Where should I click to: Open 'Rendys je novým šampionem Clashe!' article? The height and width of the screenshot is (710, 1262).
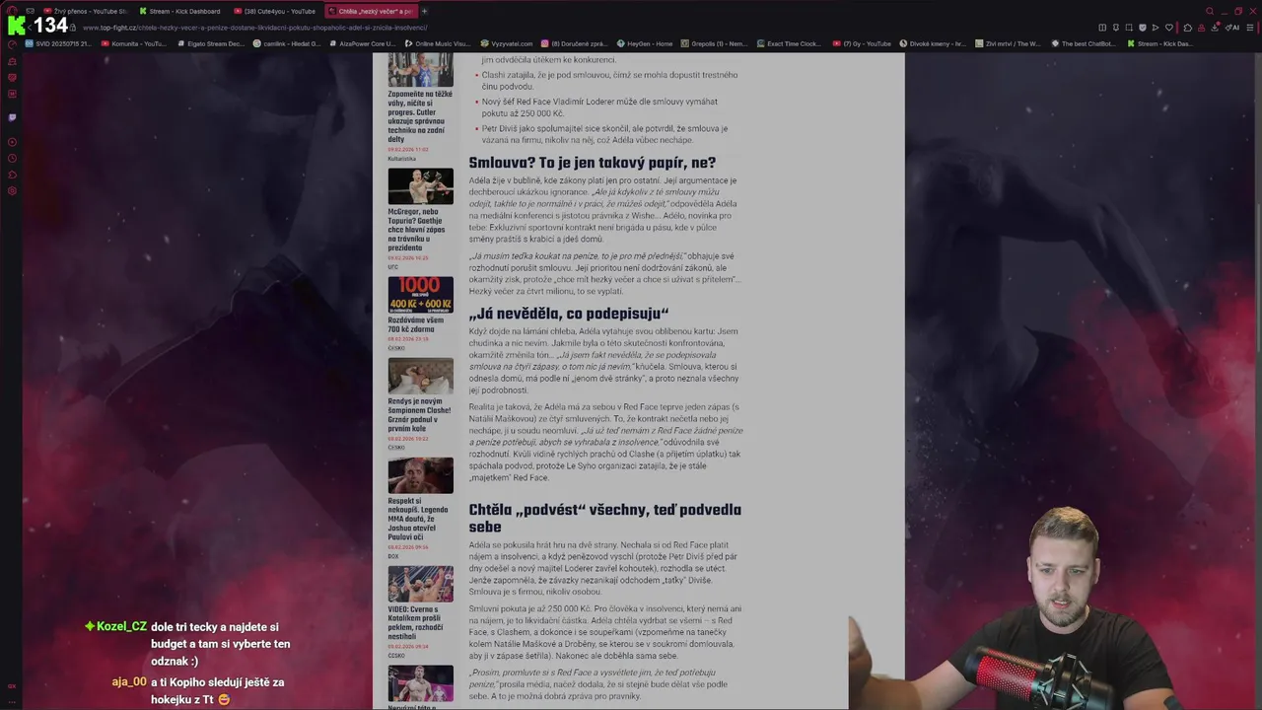point(419,415)
